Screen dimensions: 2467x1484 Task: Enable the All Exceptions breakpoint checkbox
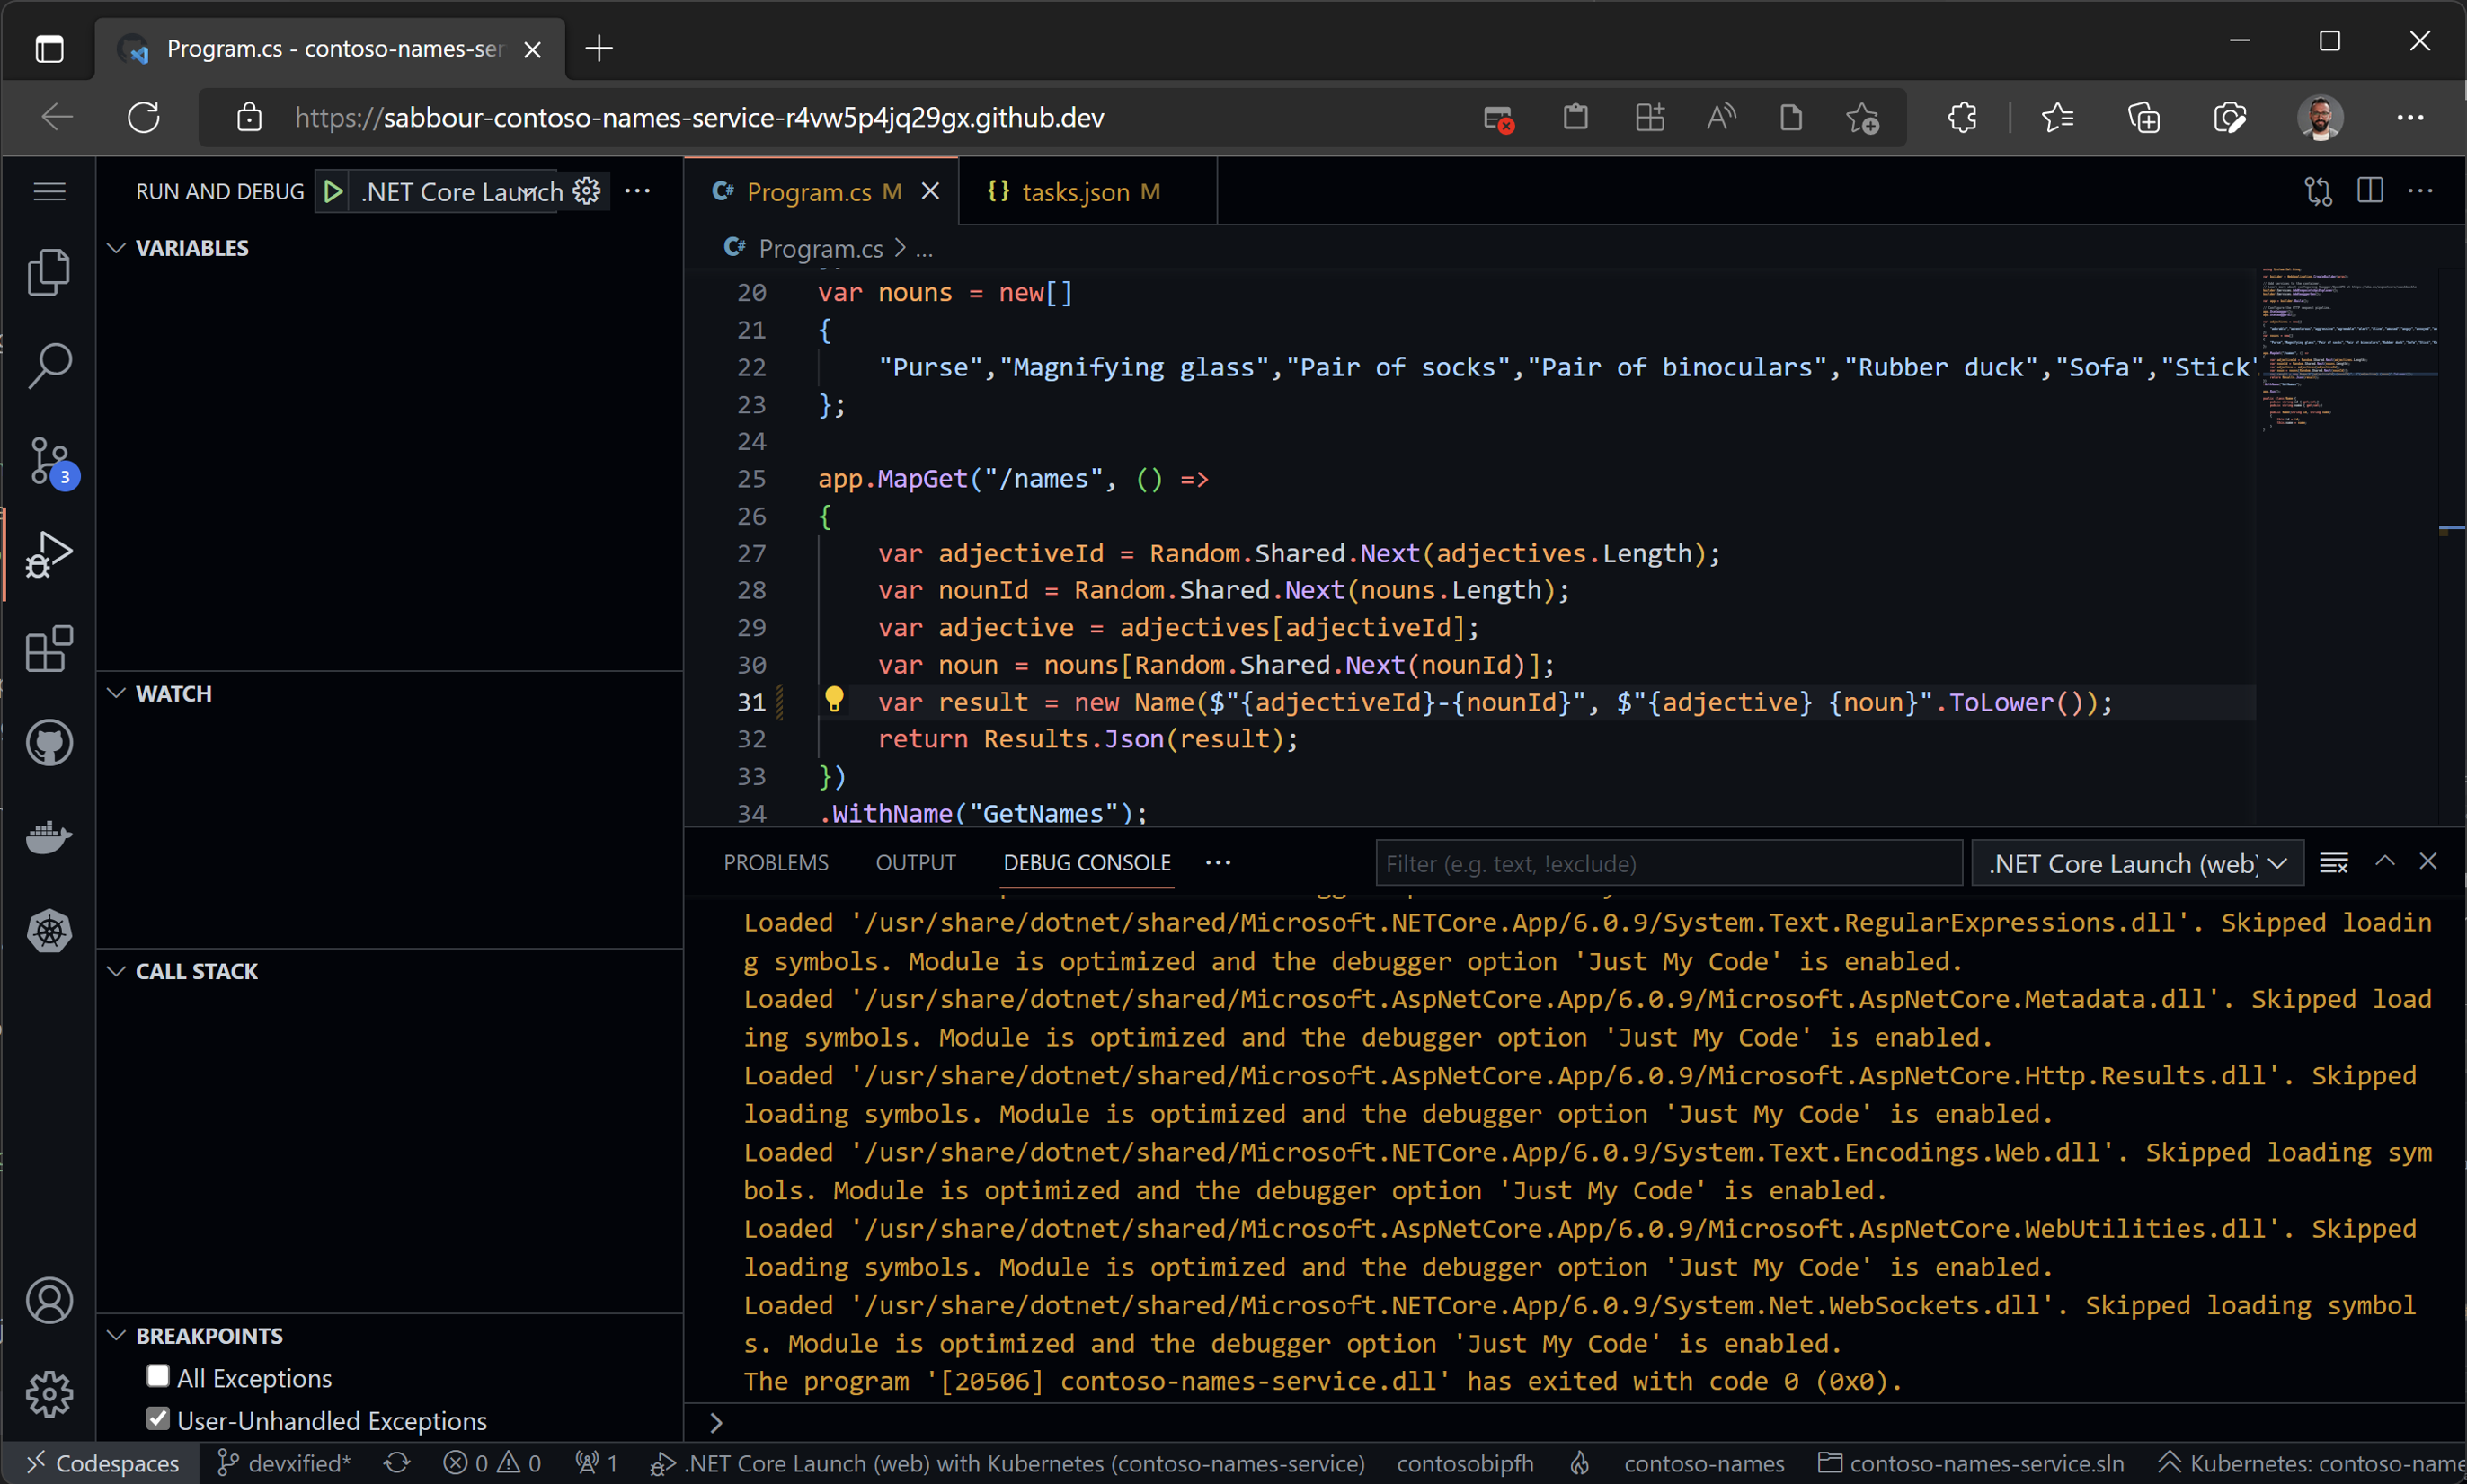pyautogui.click(x=158, y=1377)
